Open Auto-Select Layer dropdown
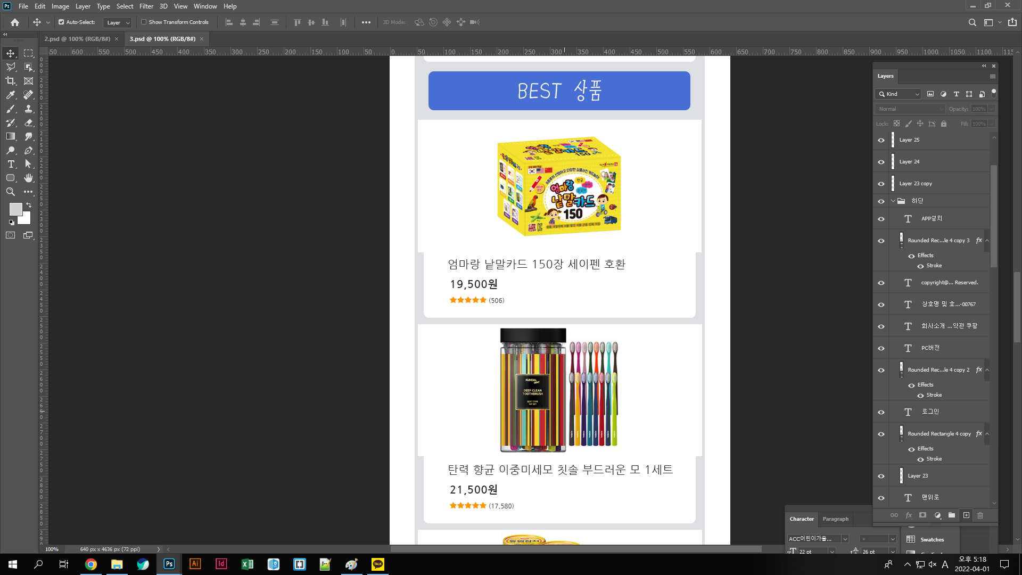Screen dimensions: 1022x575 pos(117,22)
